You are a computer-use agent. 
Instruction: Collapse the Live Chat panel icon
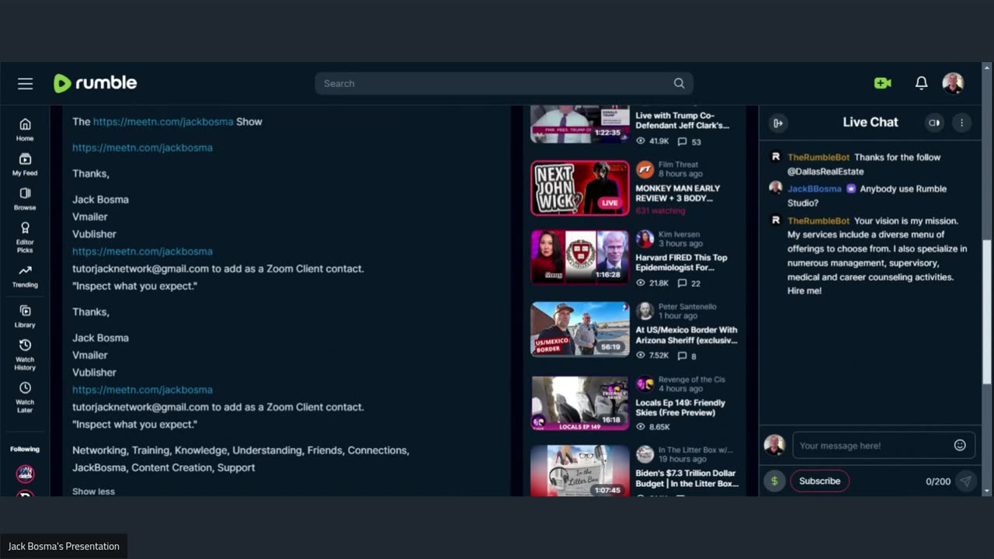click(x=777, y=123)
